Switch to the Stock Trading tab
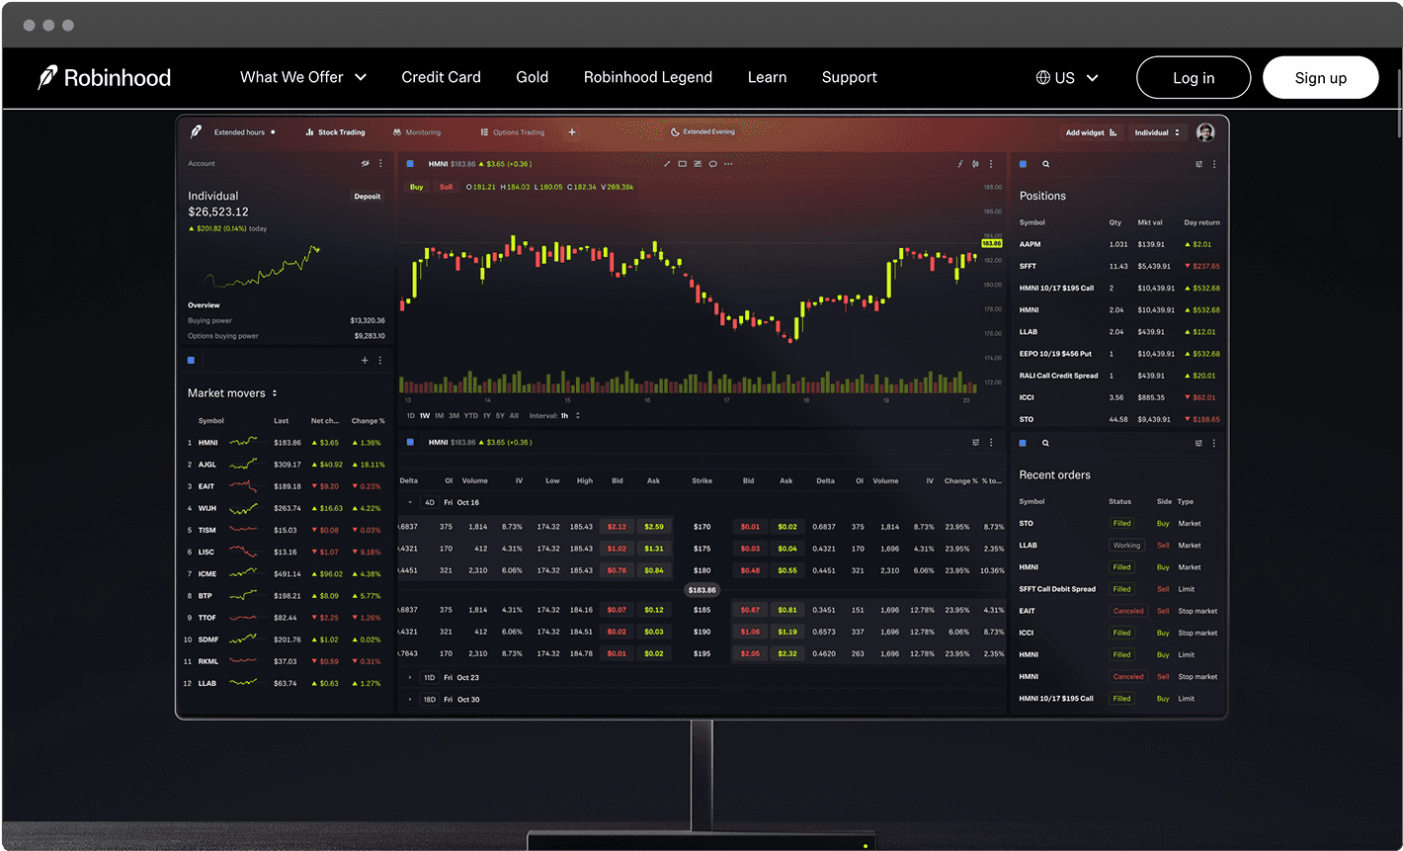 pyautogui.click(x=335, y=132)
